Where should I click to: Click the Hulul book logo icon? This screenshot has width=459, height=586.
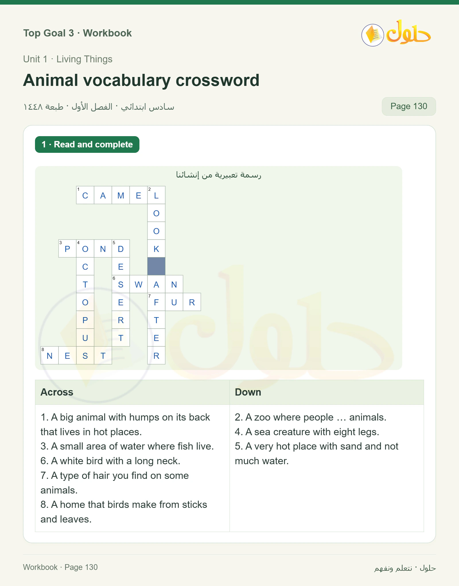pos(372,35)
